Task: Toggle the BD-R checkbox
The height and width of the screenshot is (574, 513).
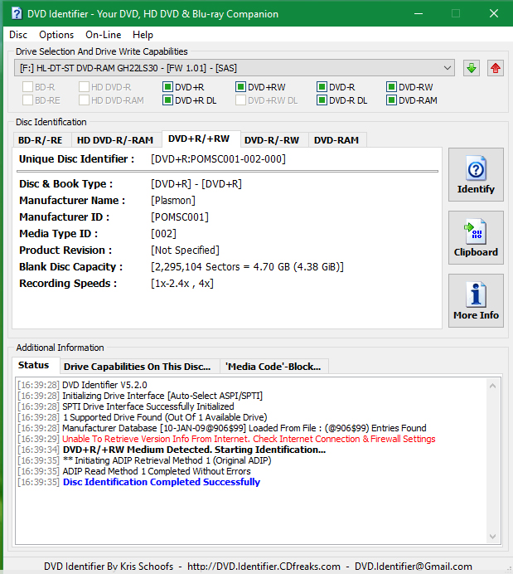Action: click(28, 87)
